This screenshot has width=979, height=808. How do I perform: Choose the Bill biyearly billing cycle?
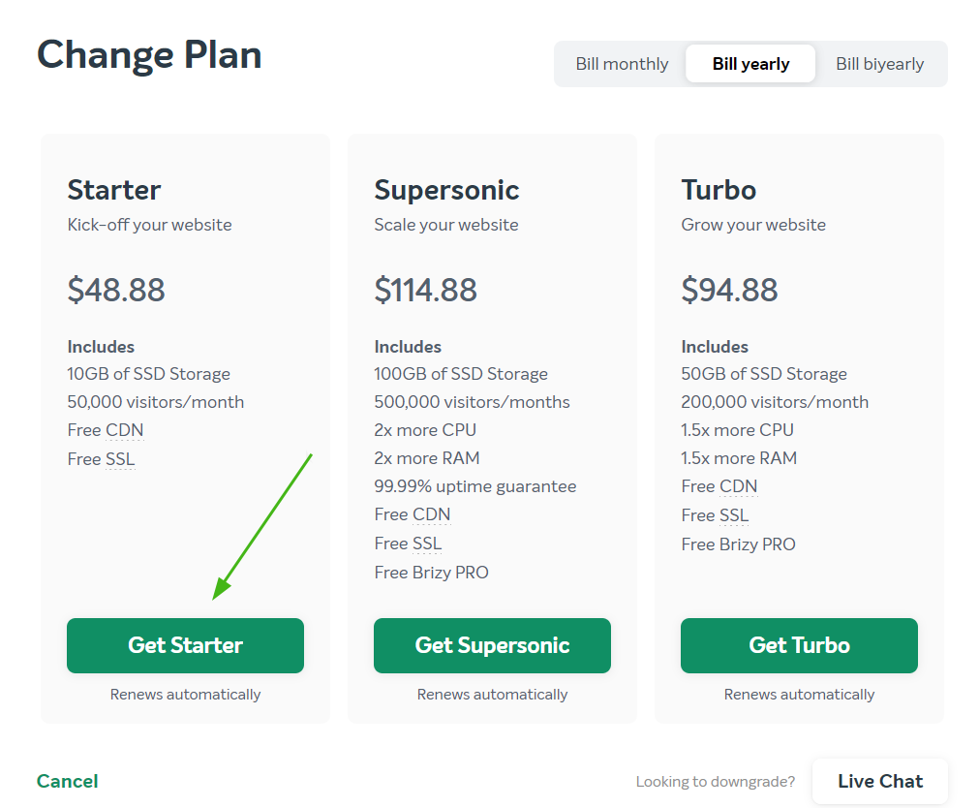(x=879, y=64)
